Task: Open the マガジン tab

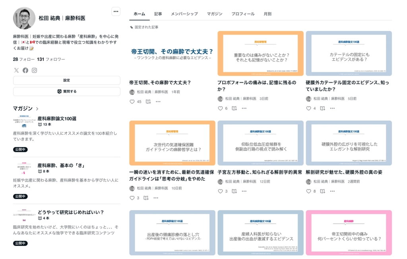Action: coord(215,14)
